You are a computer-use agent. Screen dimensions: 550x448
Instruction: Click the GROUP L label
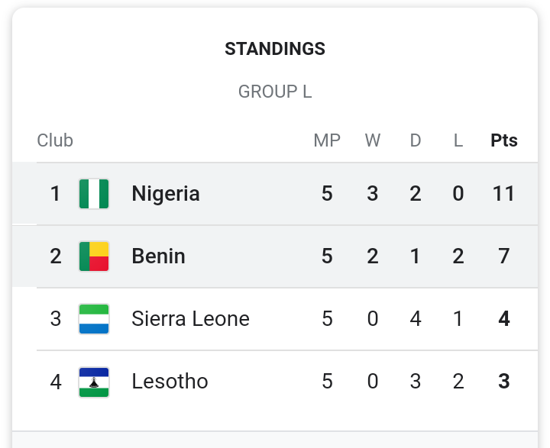[275, 92]
